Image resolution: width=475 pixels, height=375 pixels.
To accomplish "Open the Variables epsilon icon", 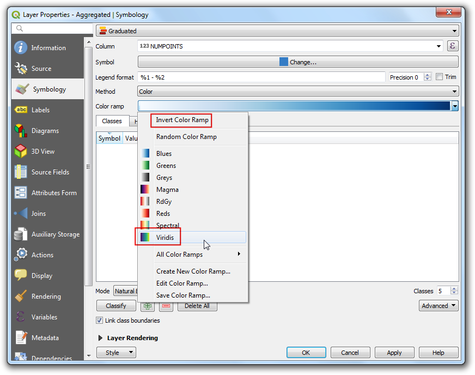I will click(21, 317).
